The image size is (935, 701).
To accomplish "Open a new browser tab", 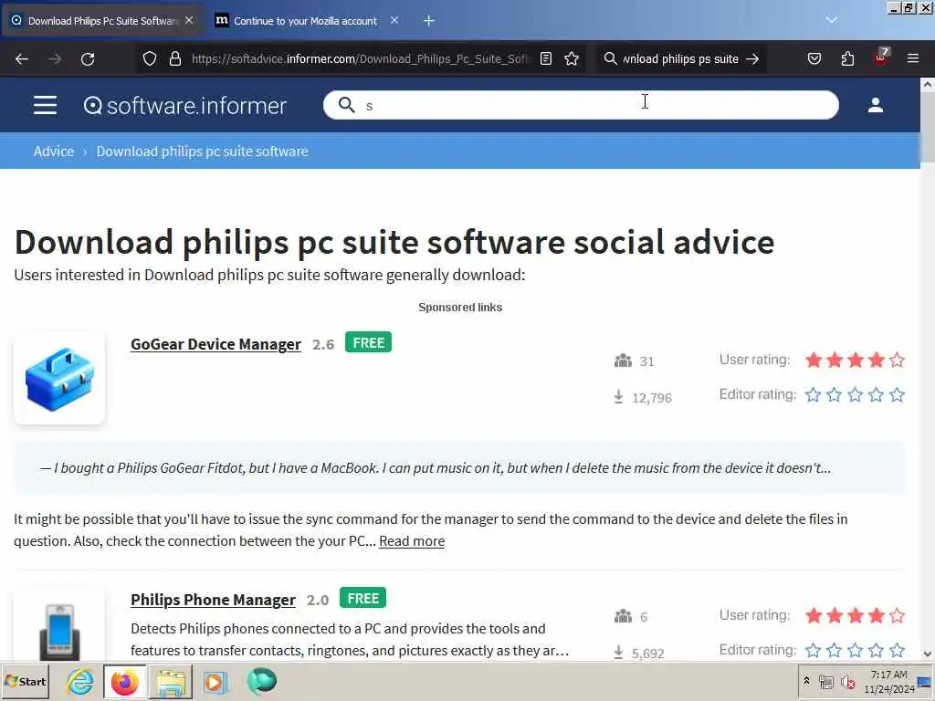I will point(429,21).
